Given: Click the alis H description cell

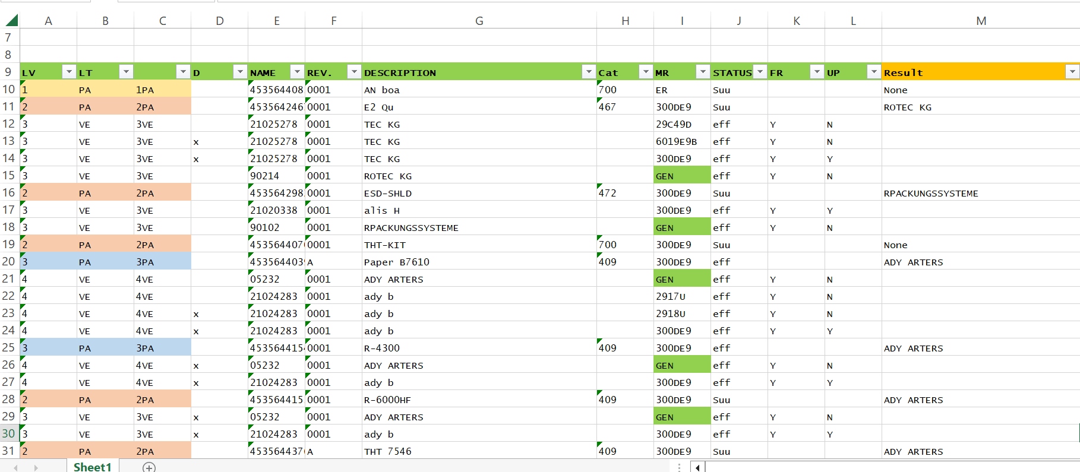Looking at the screenshot, I should [479, 210].
